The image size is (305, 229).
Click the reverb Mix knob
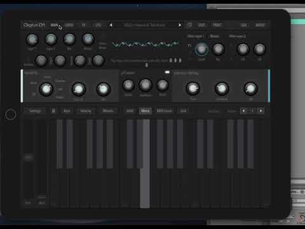(x=104, y=89)
